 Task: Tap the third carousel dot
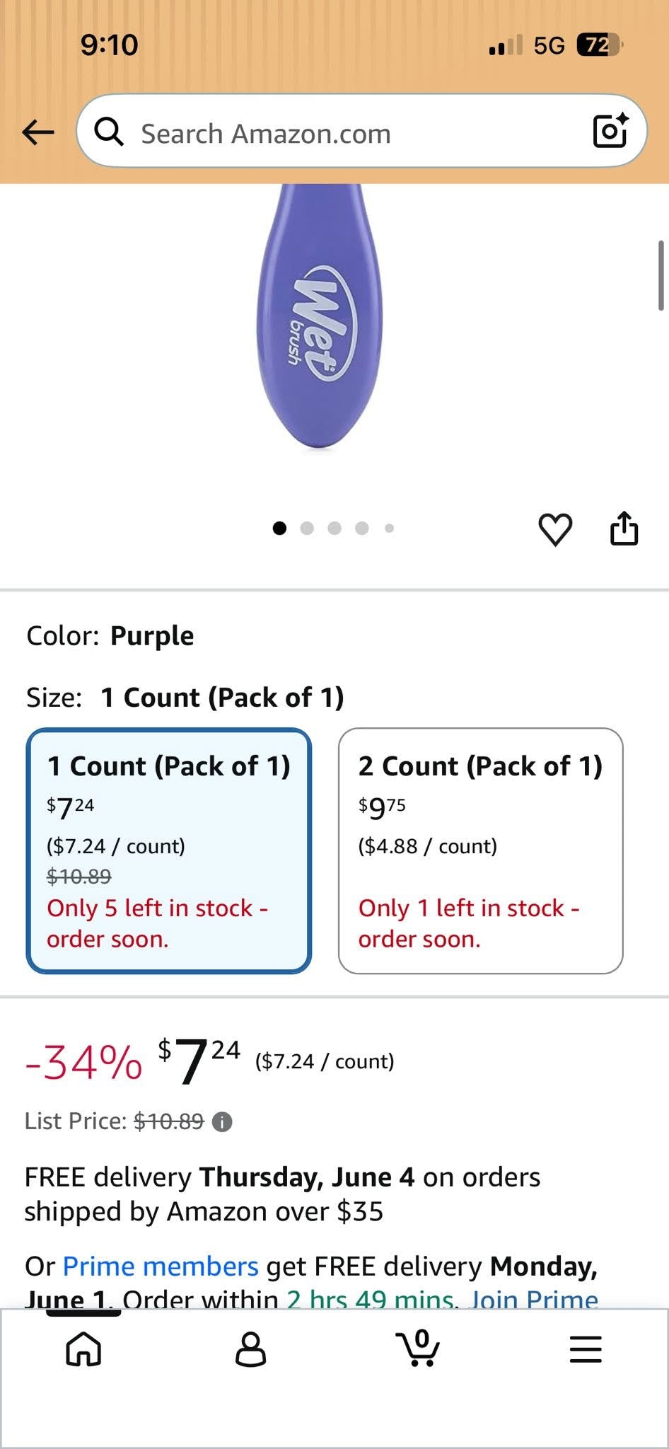click(x=334, y=529)
